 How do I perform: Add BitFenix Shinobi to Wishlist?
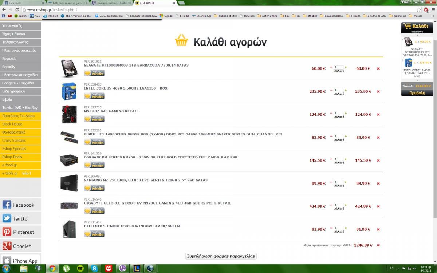(94, 233)
